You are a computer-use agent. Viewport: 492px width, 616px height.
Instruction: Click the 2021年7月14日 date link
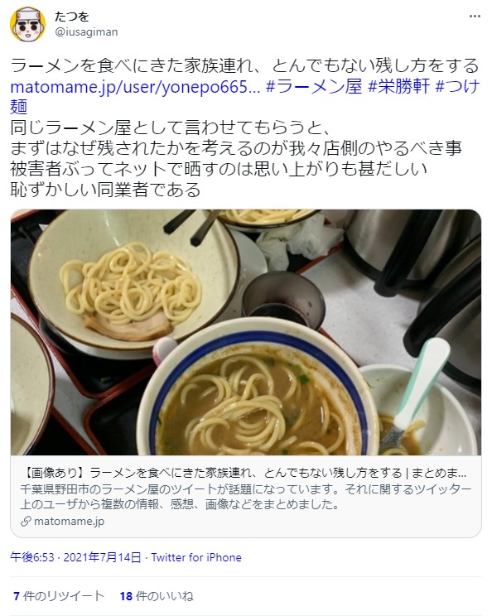[x=102, y=557]
